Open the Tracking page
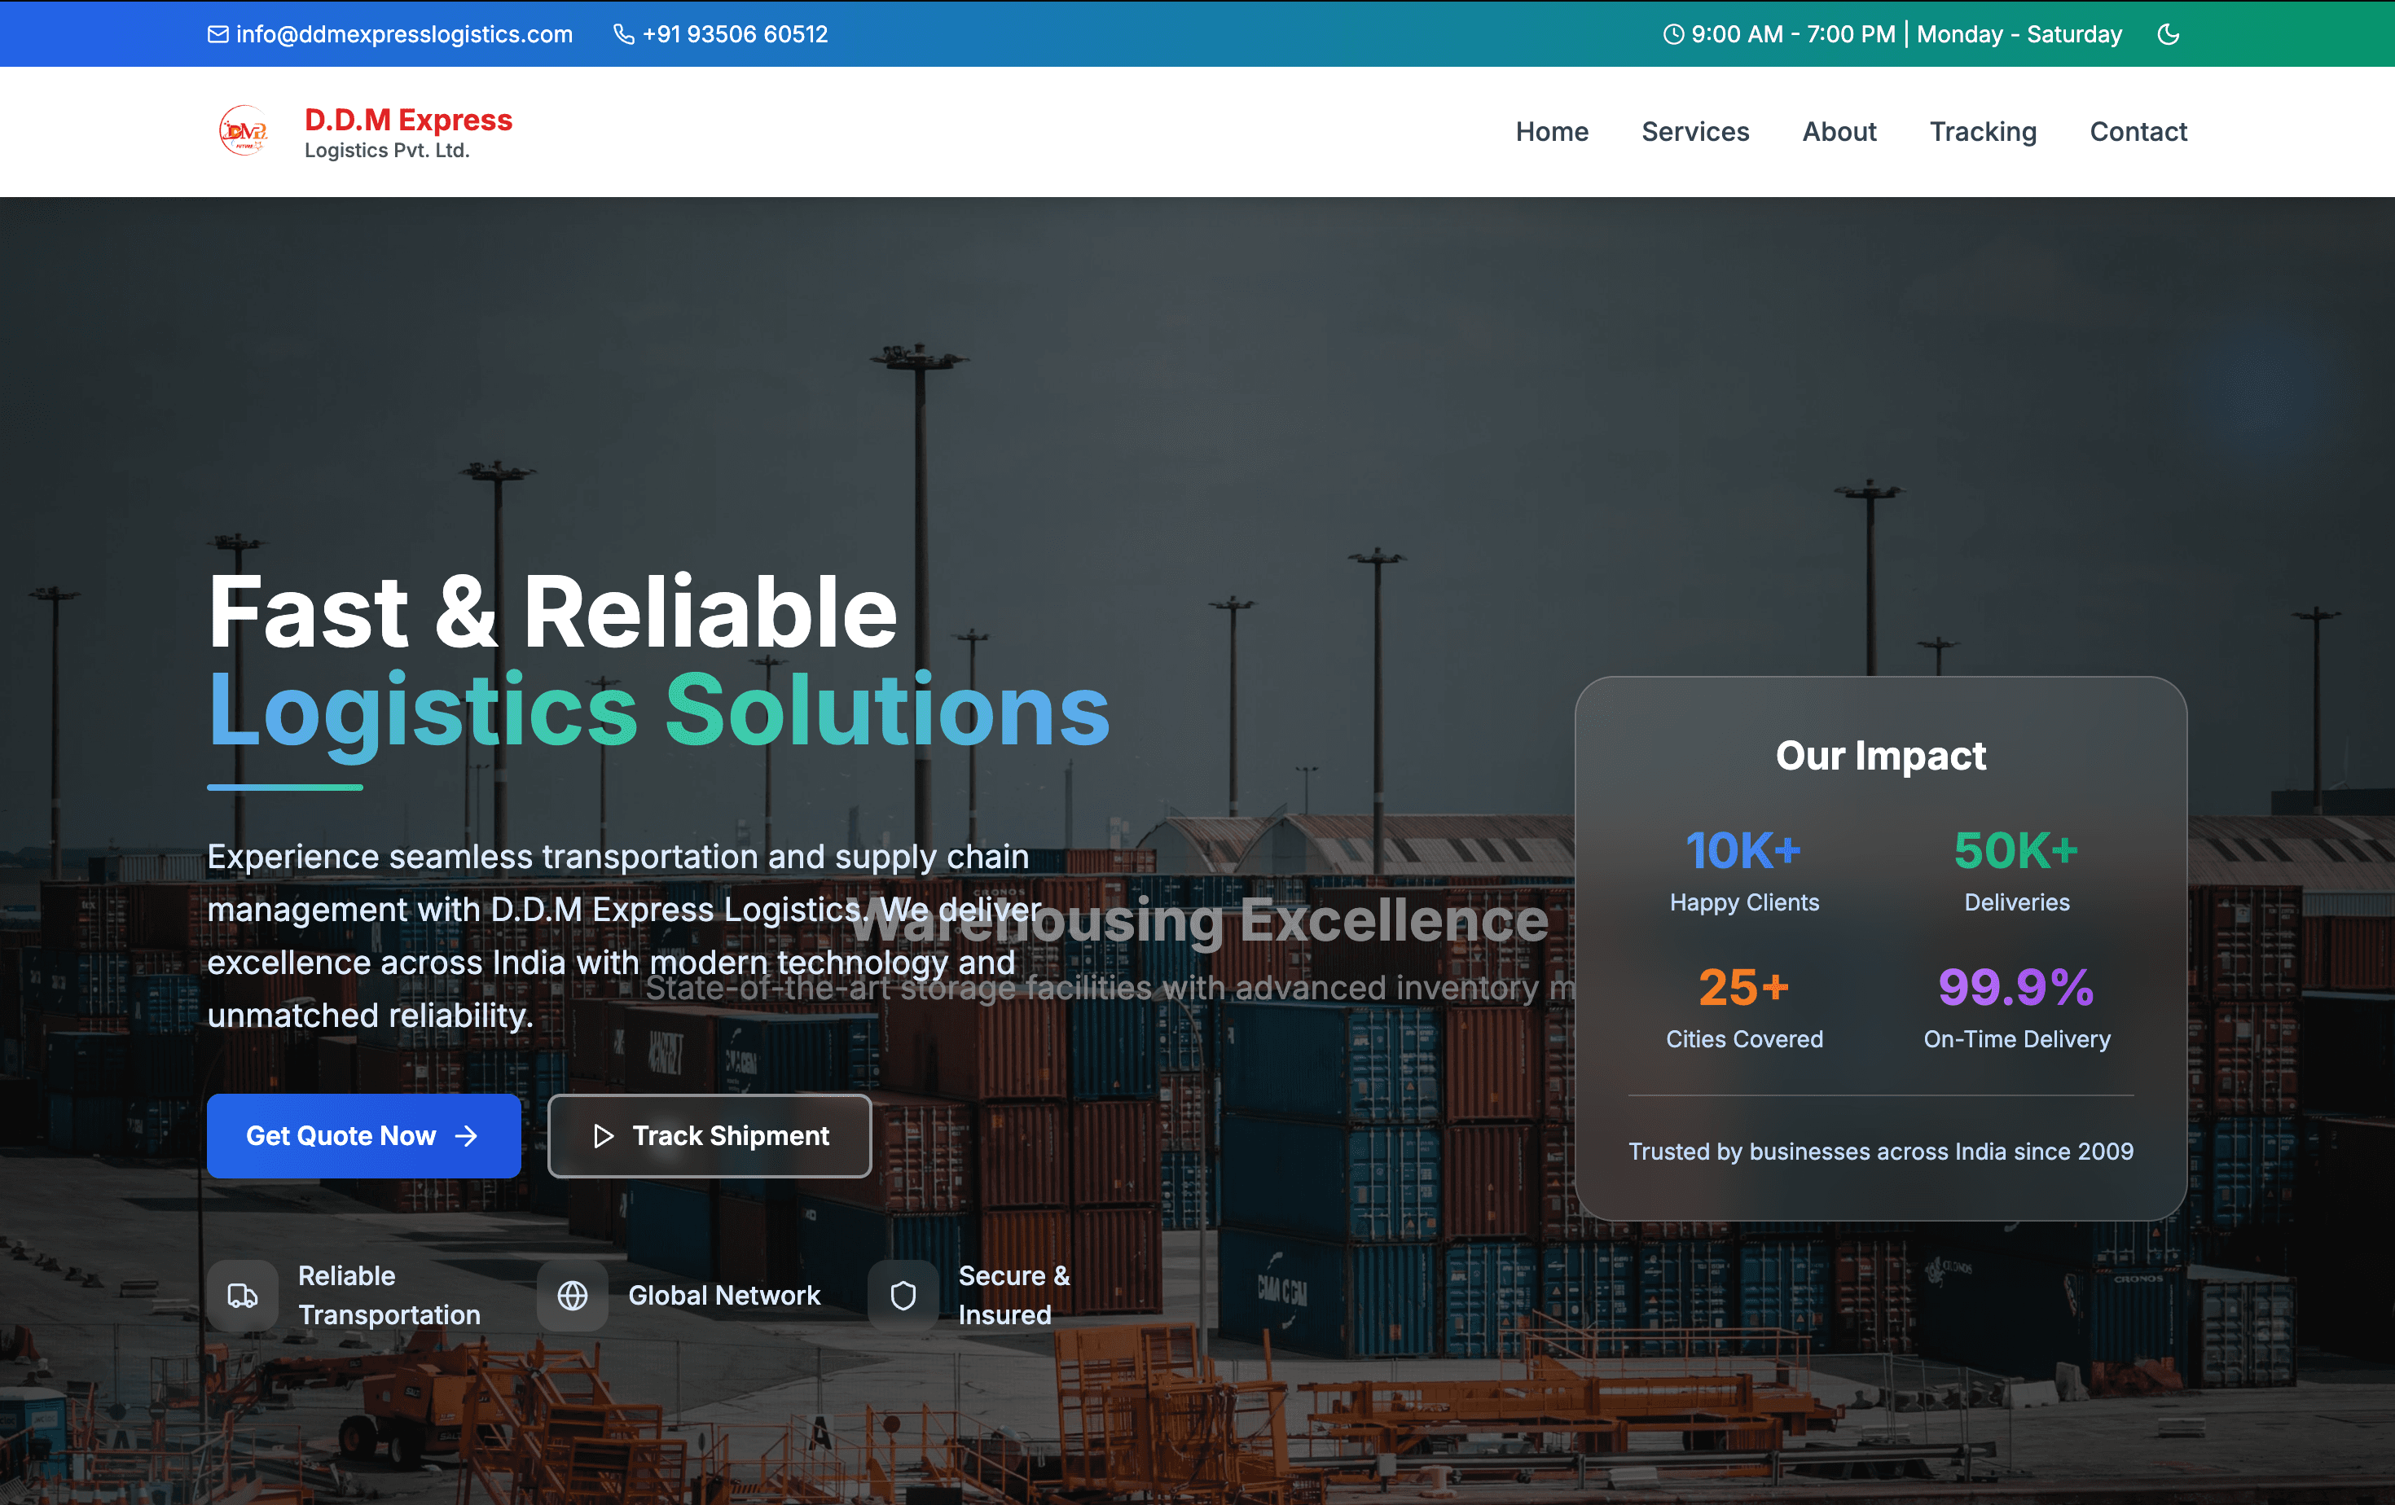Image resolution: width=2395 pixels, height=1505 pixels. pos(1984,131)
